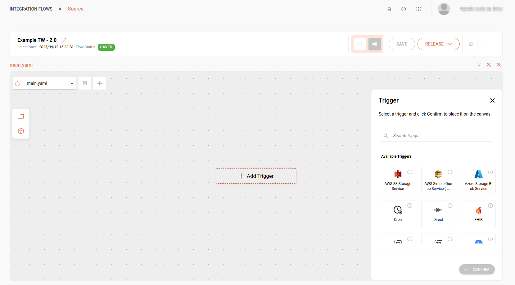The width and height of the screenshot is (515, 285).
Task: Click the CONFIRM button in the Trigger panel
Action: 477,269
